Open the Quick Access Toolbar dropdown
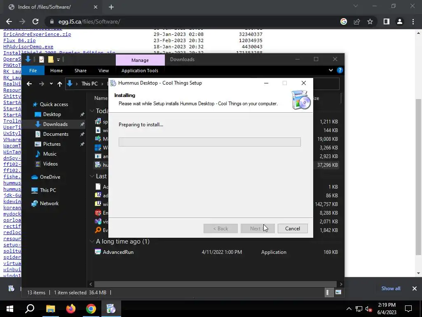Image resolution: width=422 pixels, height=317 pixels. (58, 60)
